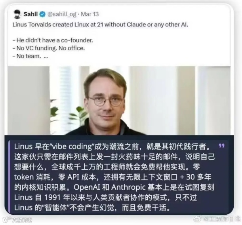Click the "No VC funding. No office." line
This screenshot has height=225, width=242.
click(49, 48)
